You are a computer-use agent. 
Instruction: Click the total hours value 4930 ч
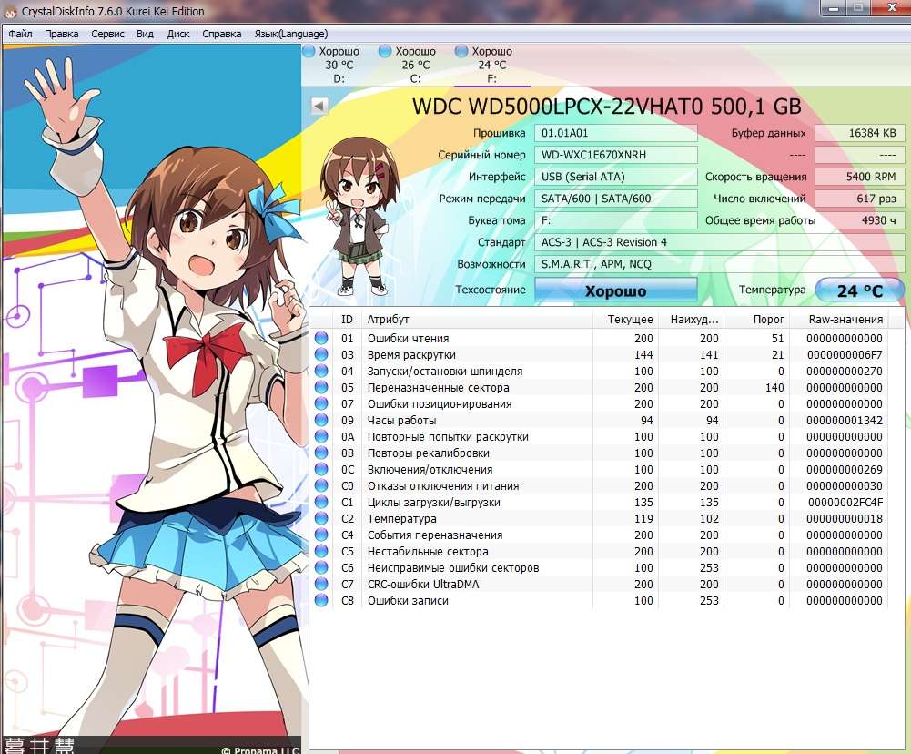coord(859,220)
